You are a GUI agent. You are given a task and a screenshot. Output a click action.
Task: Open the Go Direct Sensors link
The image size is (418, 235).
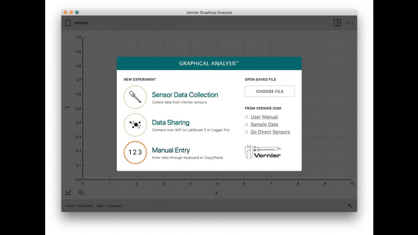(270, 132)
